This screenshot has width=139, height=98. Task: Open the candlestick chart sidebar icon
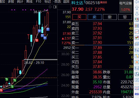pos(137,38)
